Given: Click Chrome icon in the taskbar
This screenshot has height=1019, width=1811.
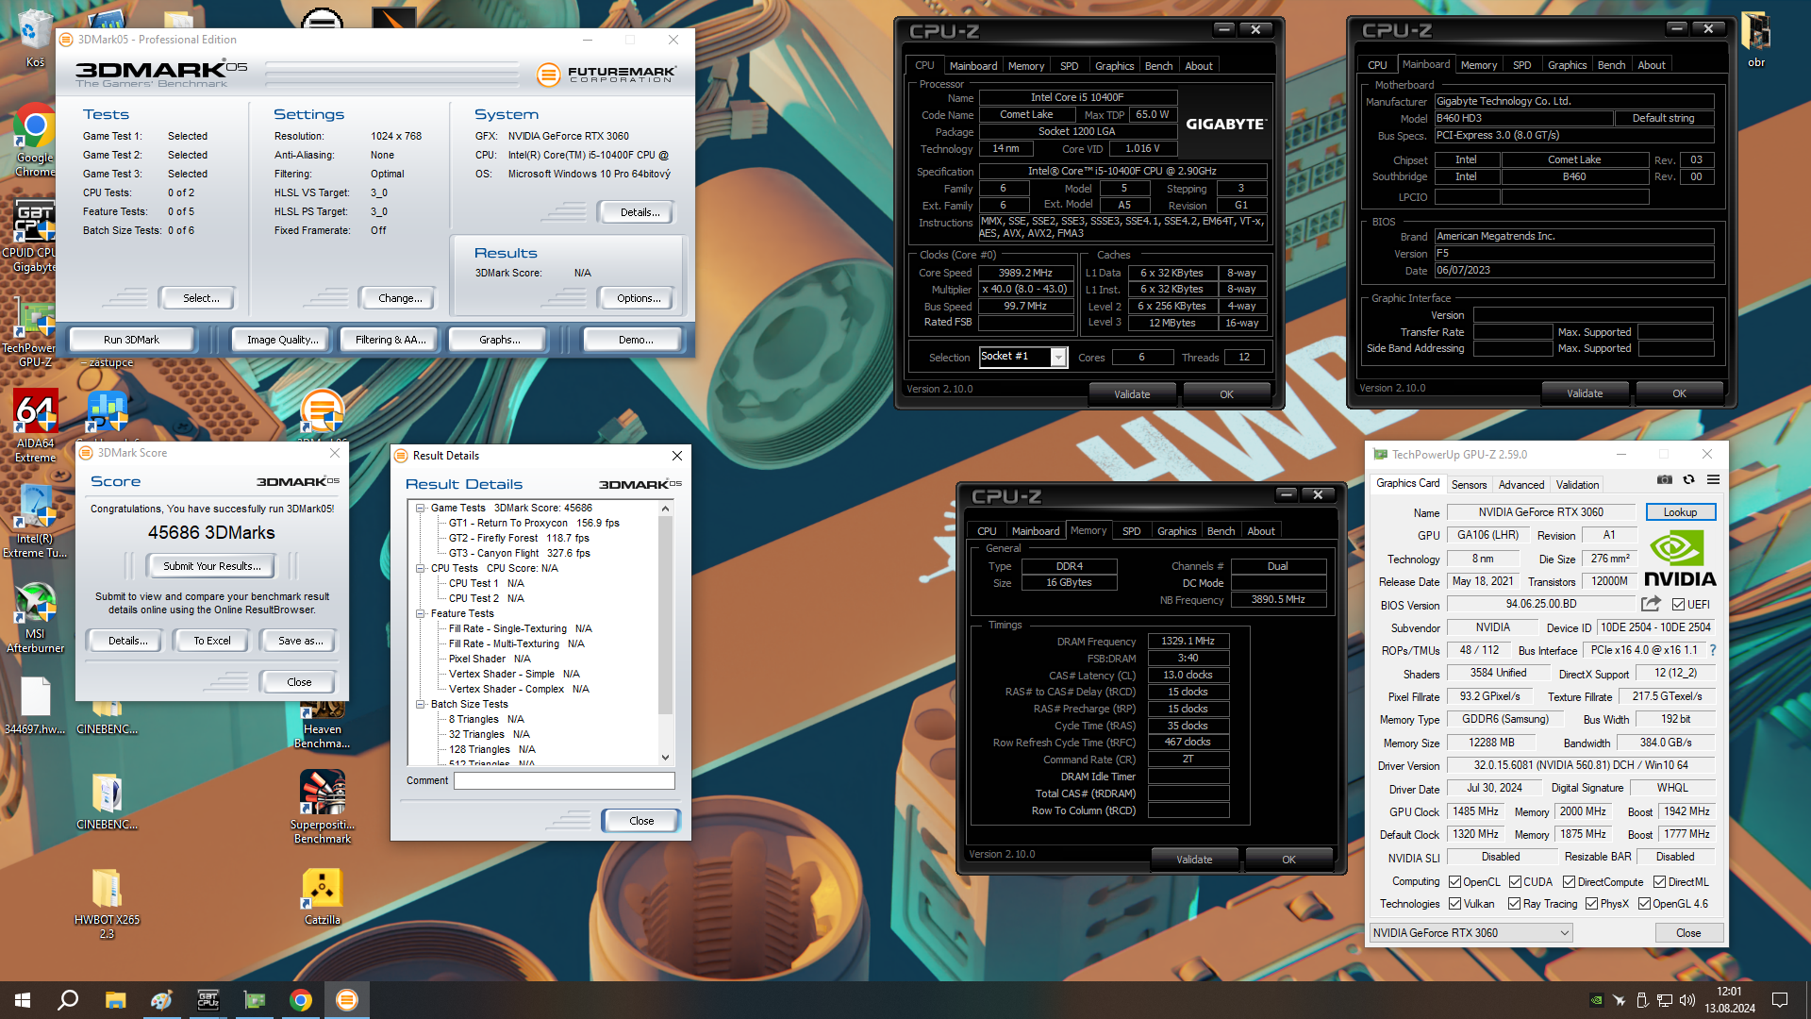Looking at the screenshot, I should 301,1000.
